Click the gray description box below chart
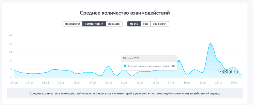The image size is (254, 105). [x=125, y=93]
